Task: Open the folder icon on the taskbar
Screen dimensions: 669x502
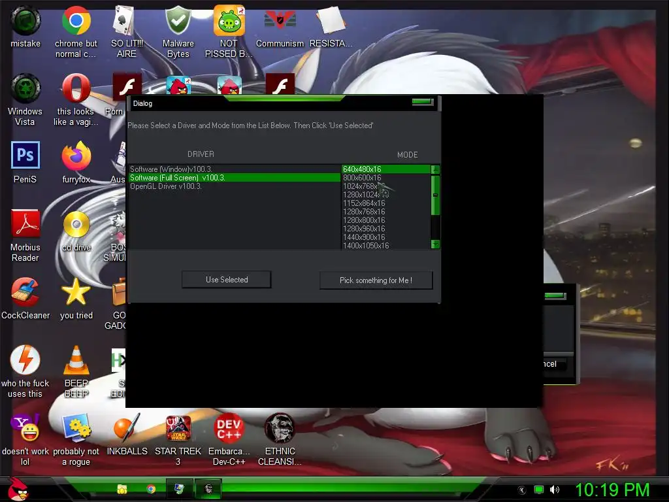Action: 122,489
